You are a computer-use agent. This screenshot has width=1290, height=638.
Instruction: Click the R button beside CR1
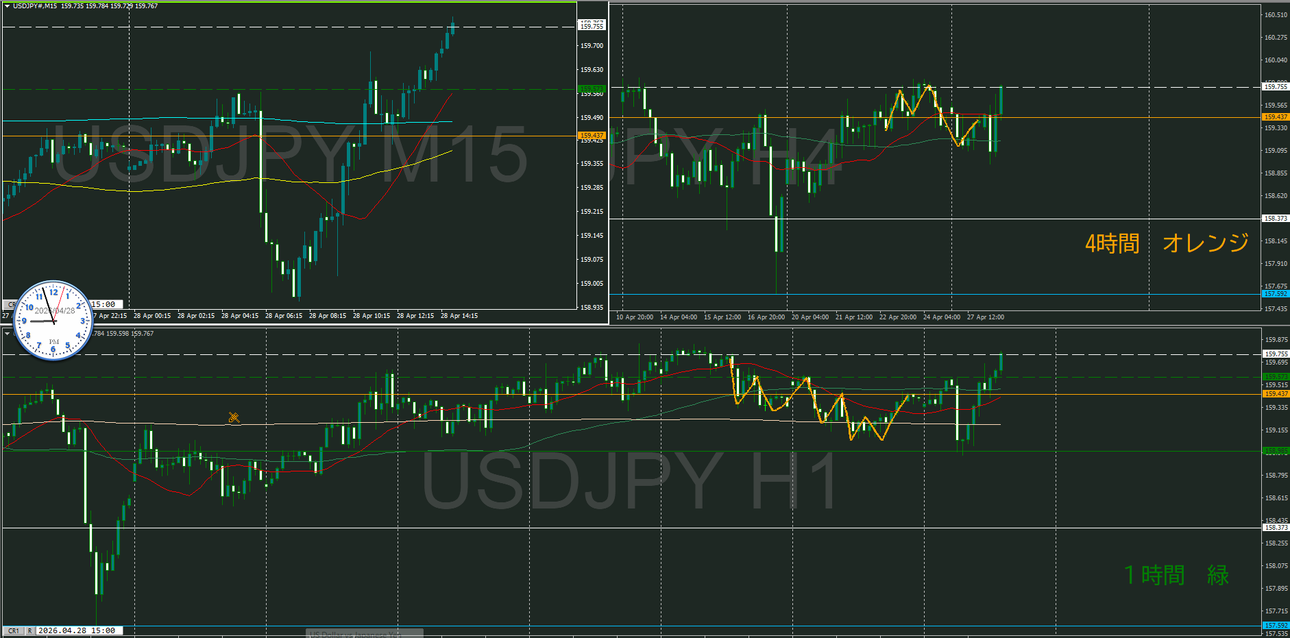(29, 630)
